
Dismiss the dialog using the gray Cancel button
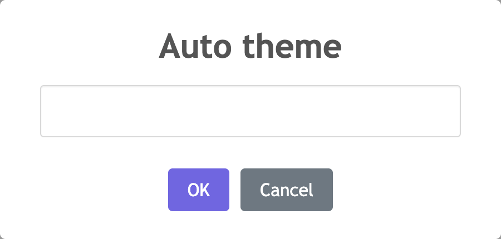[x=287, y=190]
